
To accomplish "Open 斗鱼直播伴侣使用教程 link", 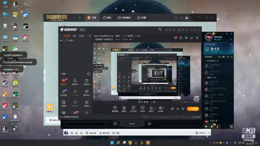I will coord(70,117).
